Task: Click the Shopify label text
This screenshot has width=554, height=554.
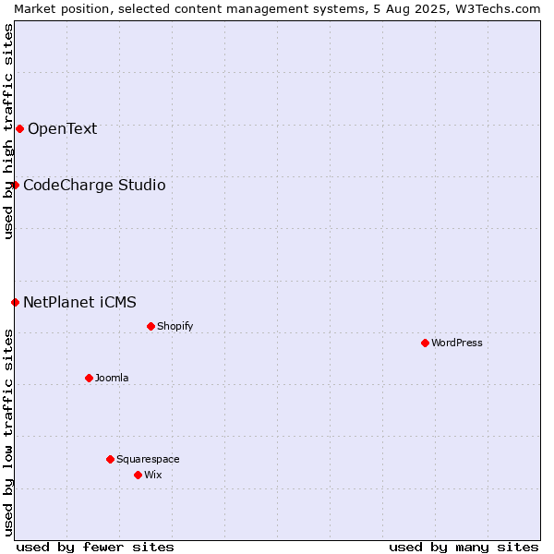Action: click(175, 326)
